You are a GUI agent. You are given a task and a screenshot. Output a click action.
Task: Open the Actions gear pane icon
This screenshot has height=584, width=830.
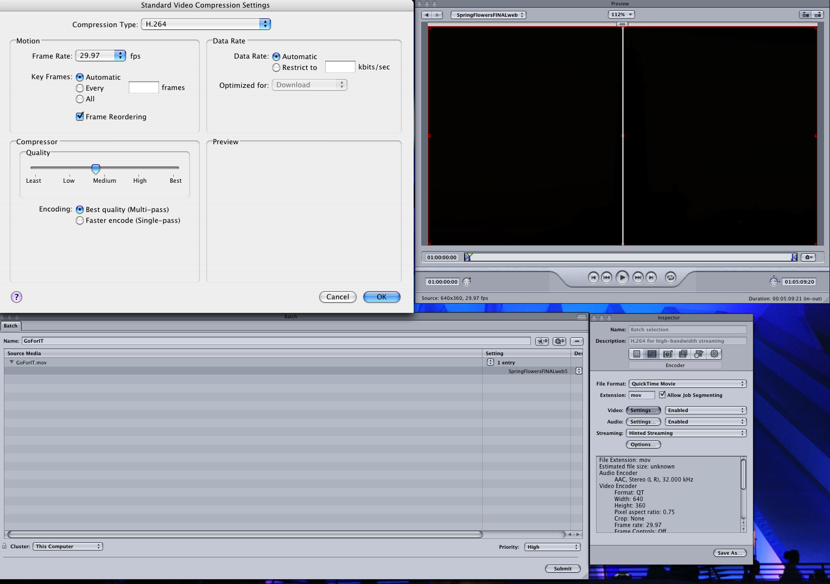coord(714,354)
